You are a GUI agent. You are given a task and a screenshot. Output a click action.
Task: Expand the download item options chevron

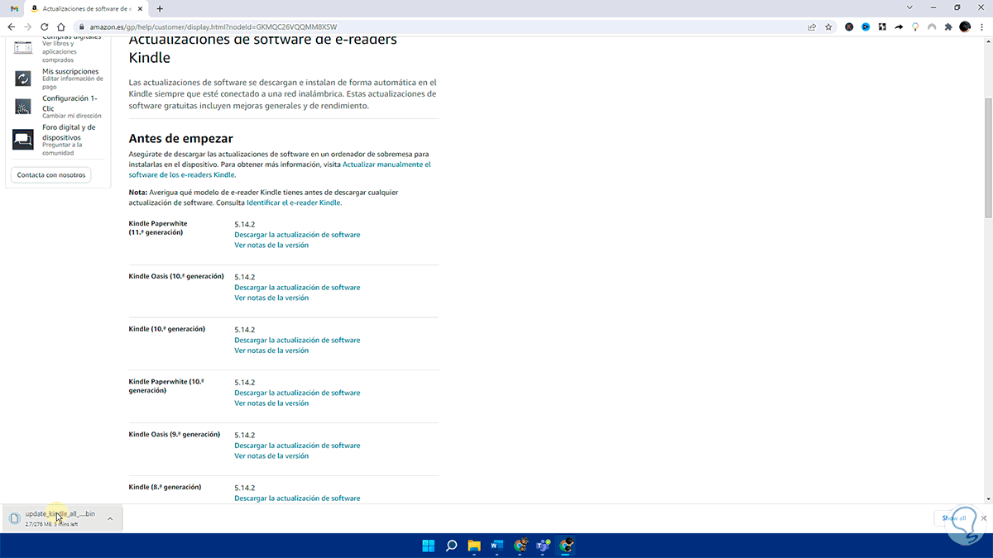110,518
